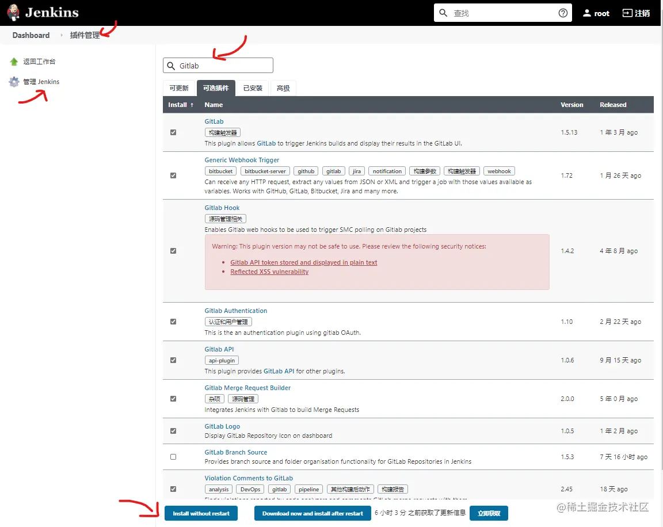Open the 返回工作台 sidebar link
This screenshot has width=663, height=527.
[x=39, y=62]
